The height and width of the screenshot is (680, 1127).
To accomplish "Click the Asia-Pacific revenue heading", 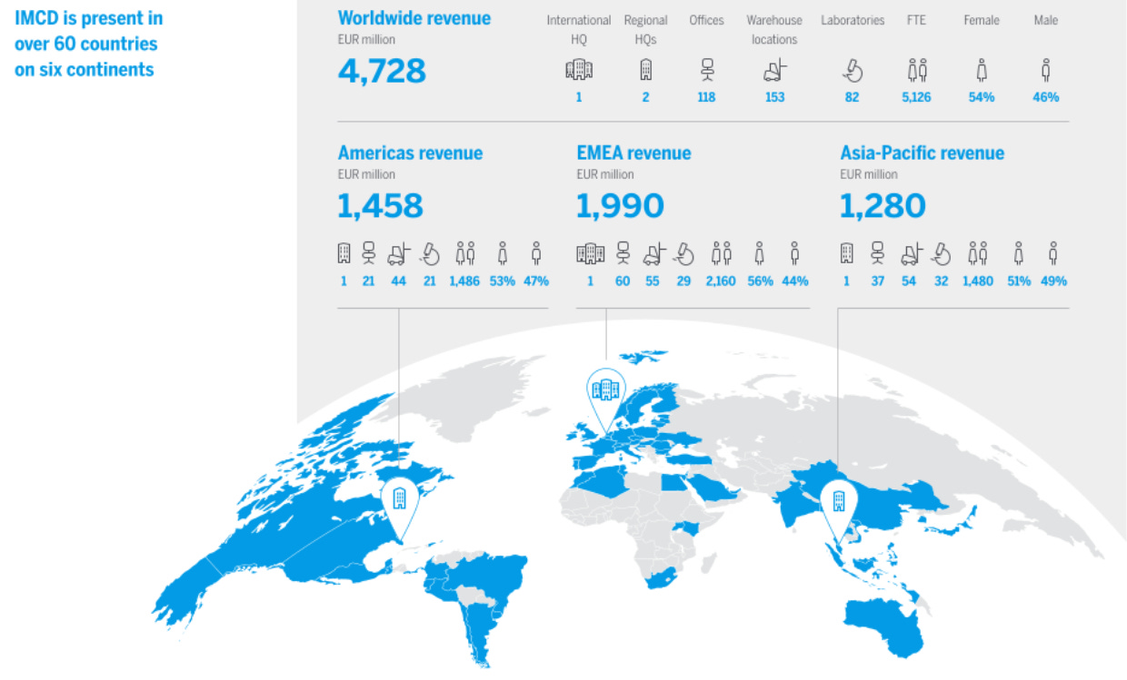I will (x=923, y=153).
